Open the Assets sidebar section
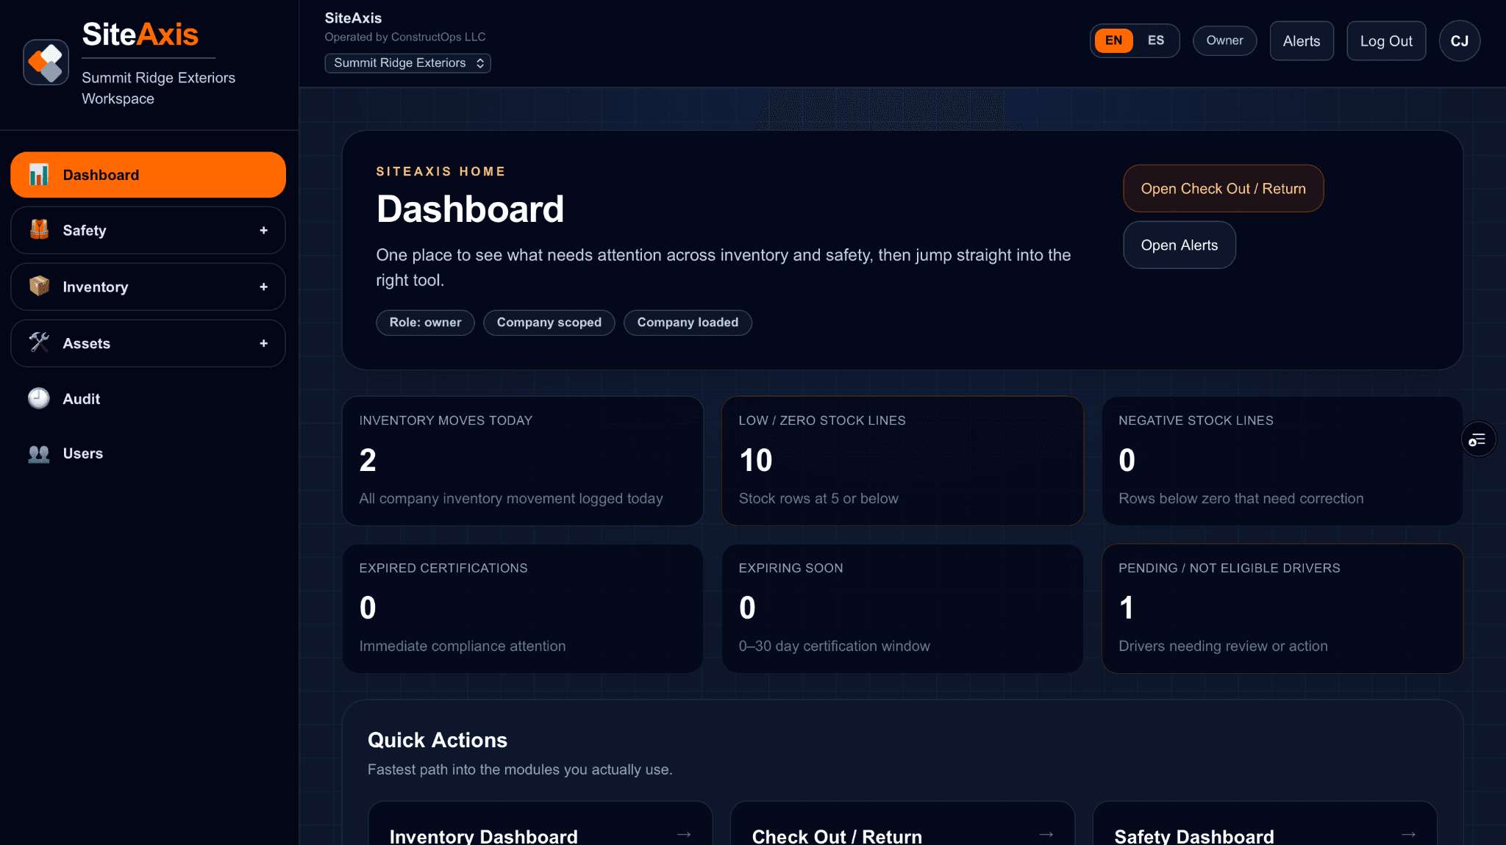The image size is (1506, 845). pos(148,343)
